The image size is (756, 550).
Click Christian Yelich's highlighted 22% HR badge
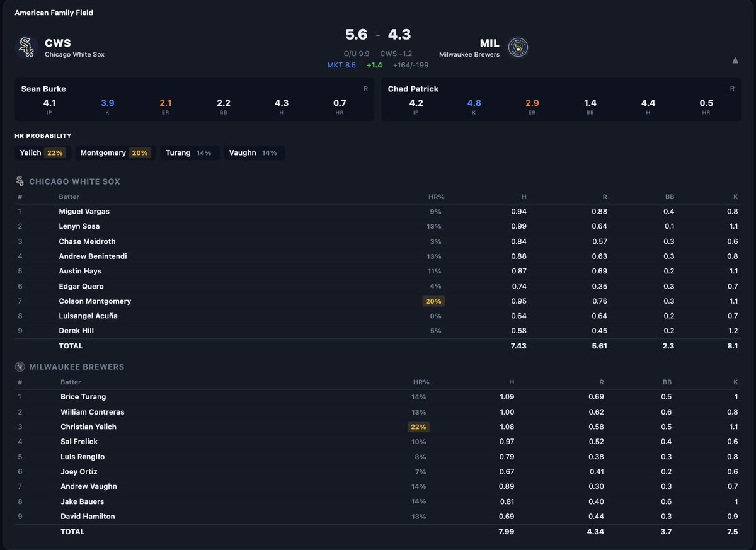[x=418, y=427]
